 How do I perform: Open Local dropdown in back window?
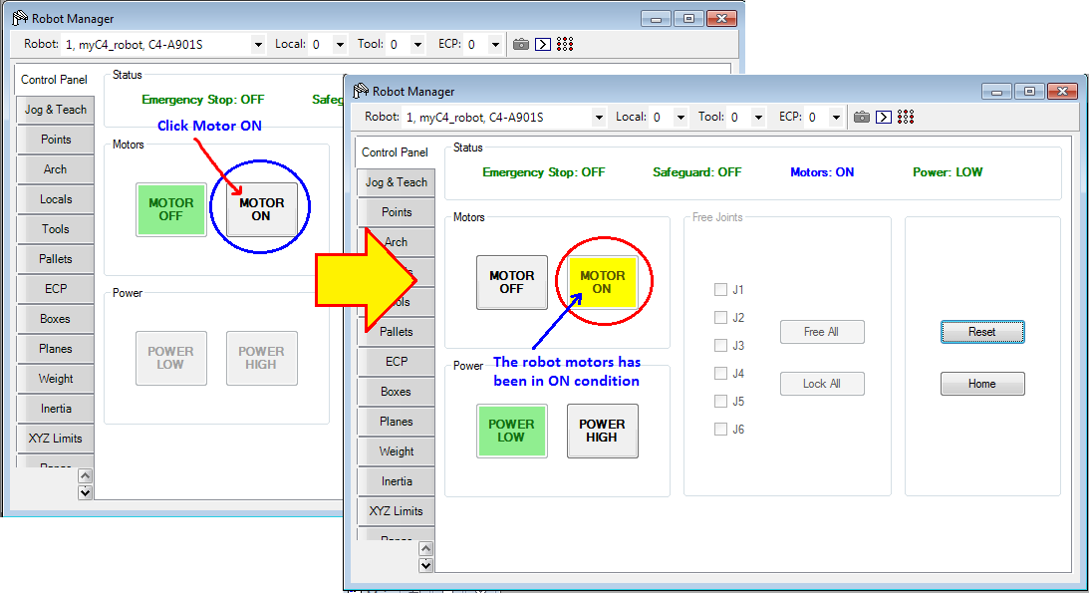pyautogui.click(x=340, y=45)
